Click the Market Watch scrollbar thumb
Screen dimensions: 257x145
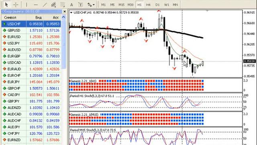coord(63,44)
